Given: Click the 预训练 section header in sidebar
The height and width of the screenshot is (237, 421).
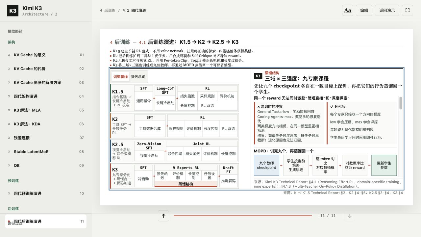Looking at the screenshot, I should click(13, 181).
